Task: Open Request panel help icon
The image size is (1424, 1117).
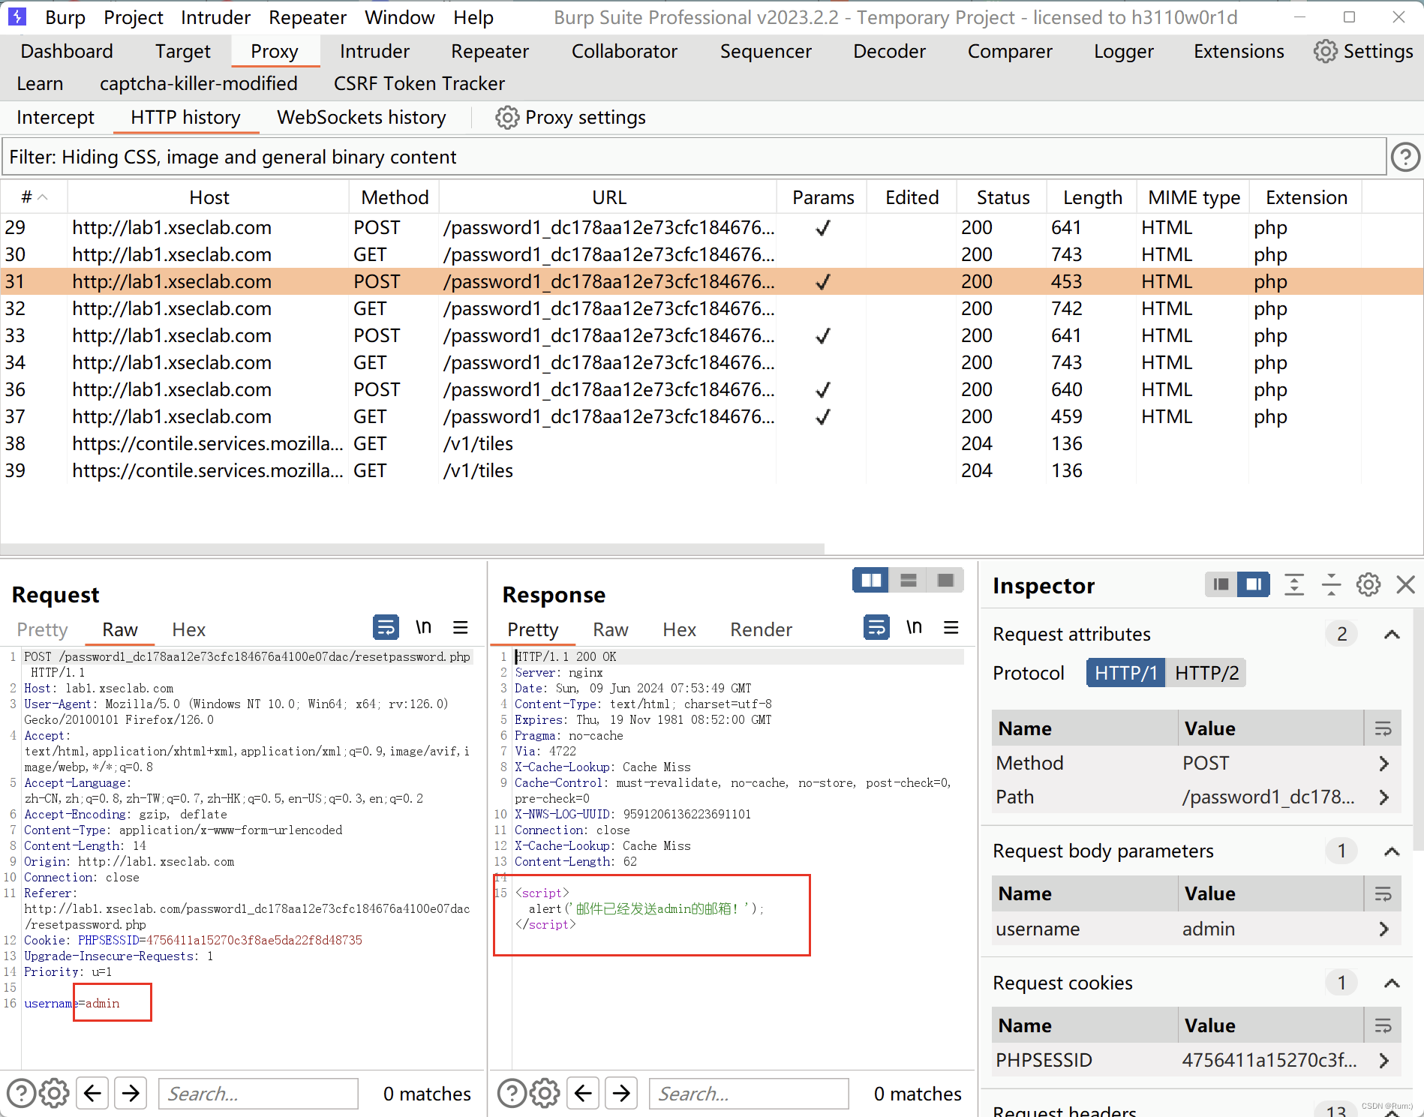Action: point(21,1093)
